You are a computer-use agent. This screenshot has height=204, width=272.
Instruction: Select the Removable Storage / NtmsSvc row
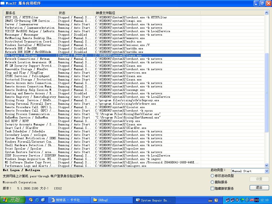[x=102, y=69]
